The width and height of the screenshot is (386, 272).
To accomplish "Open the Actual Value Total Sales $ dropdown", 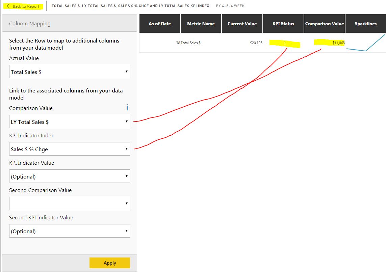I will [70, 72].
